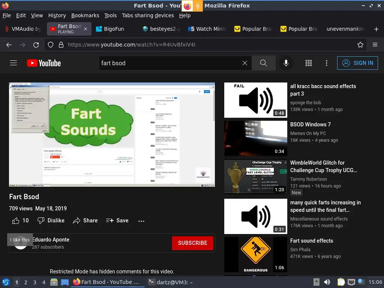Viewport: 384px width, 288px height.
Task: Open the Tools menu
Action: tap(111, 15)
